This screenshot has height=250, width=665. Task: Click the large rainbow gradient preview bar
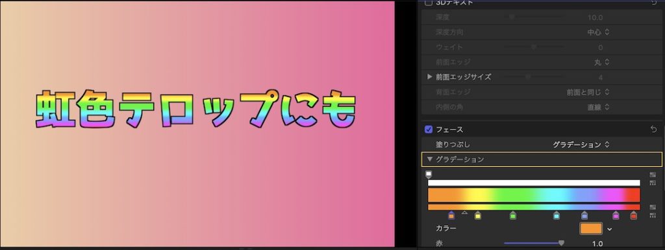(534, 195)
